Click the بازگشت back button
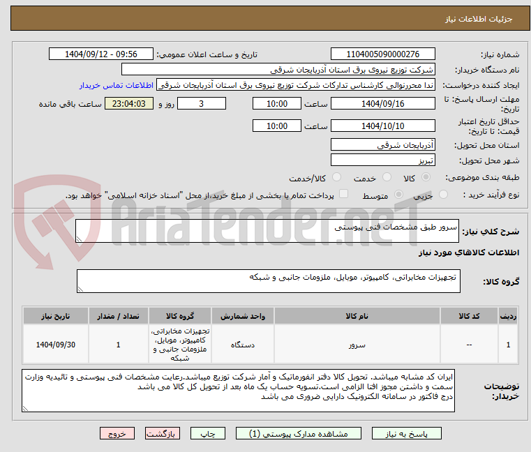 click(x=163, y=433)
